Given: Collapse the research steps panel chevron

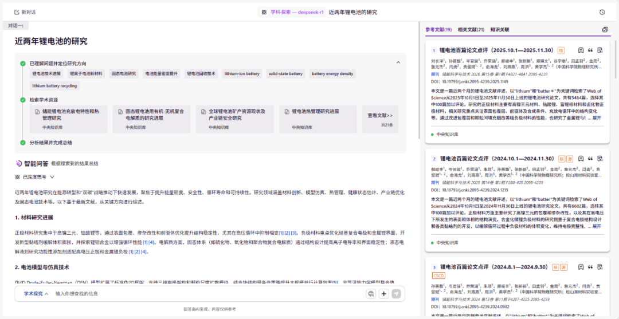Looking at the screenshot, I should pyautogui.click(x=398, y=62).
